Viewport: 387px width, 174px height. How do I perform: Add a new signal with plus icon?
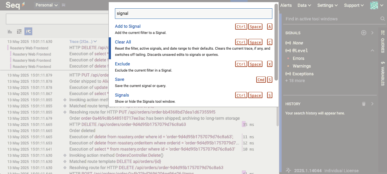point(364,33)
